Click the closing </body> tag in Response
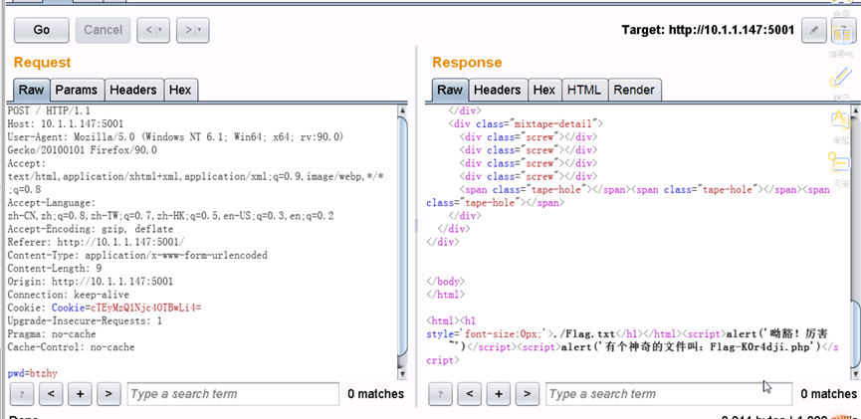 pyautogui.click(x=445, y=282)
